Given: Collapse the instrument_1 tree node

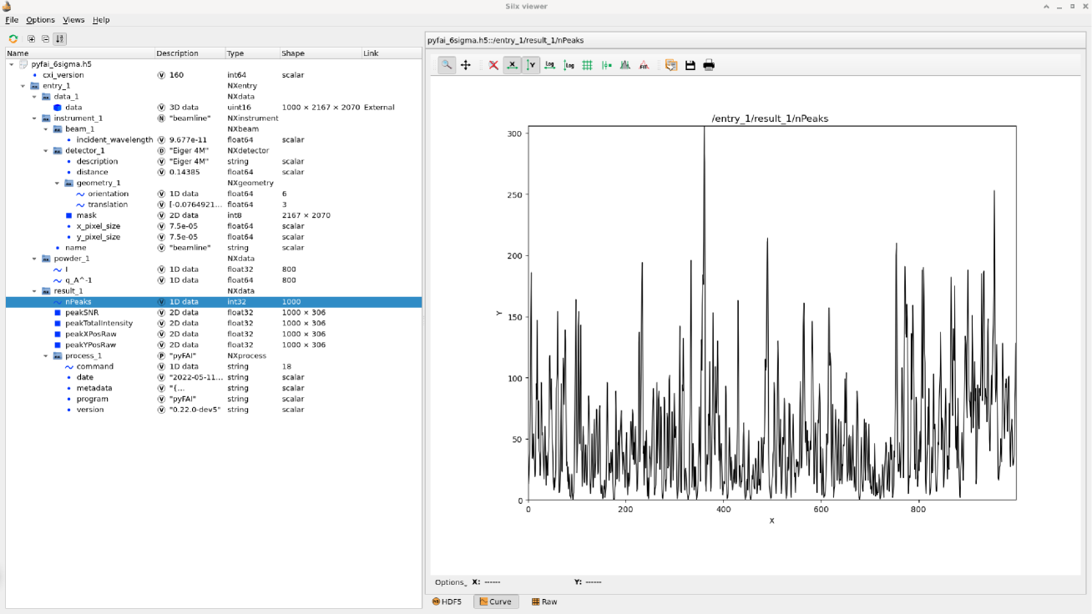Looking at the screenshot, I should pyautogui.click(x=35, y=118).
